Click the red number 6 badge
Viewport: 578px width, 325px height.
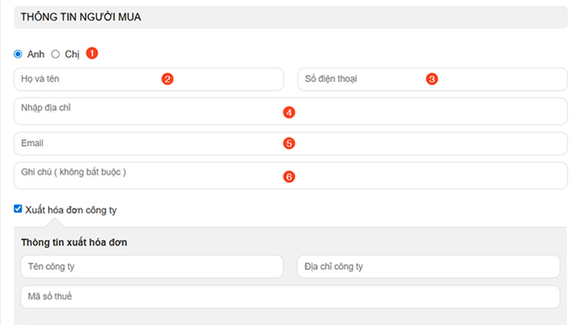[x=289, y=176]
